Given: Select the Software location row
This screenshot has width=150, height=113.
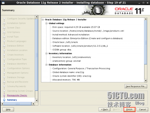Looking at the screenshot, I should click(80, 46).
